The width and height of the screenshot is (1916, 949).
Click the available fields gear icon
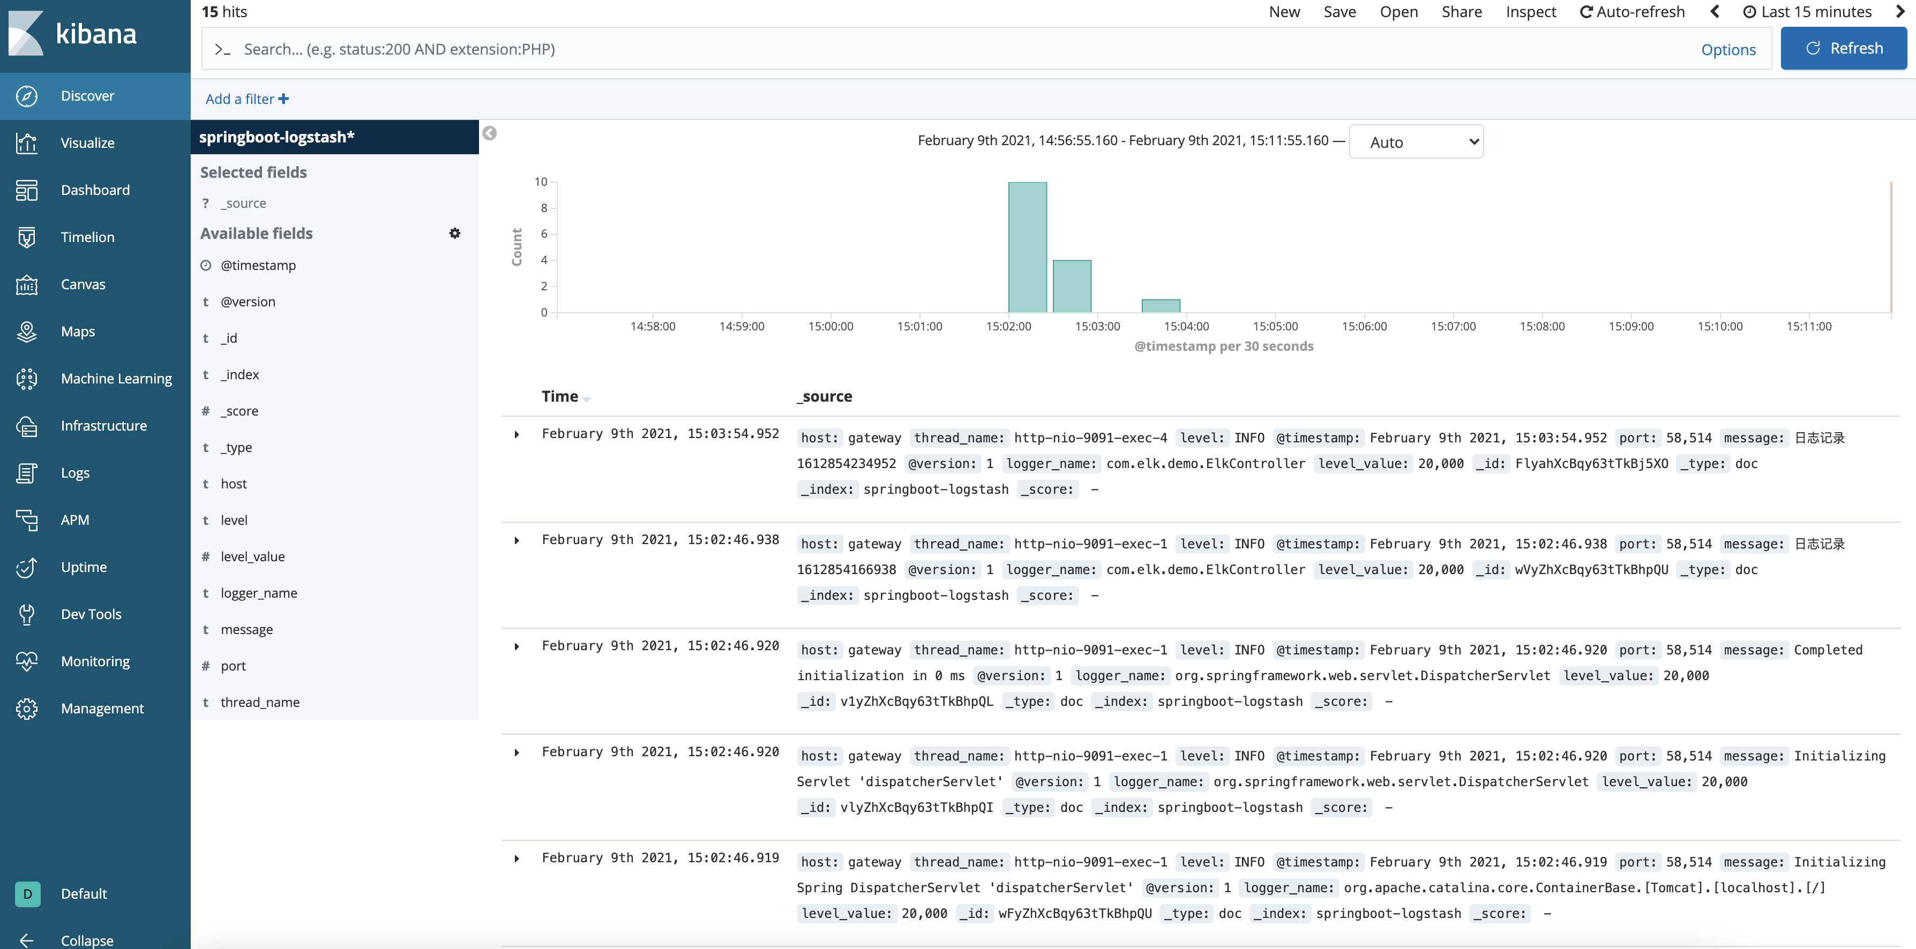click(x=454, y=234)
